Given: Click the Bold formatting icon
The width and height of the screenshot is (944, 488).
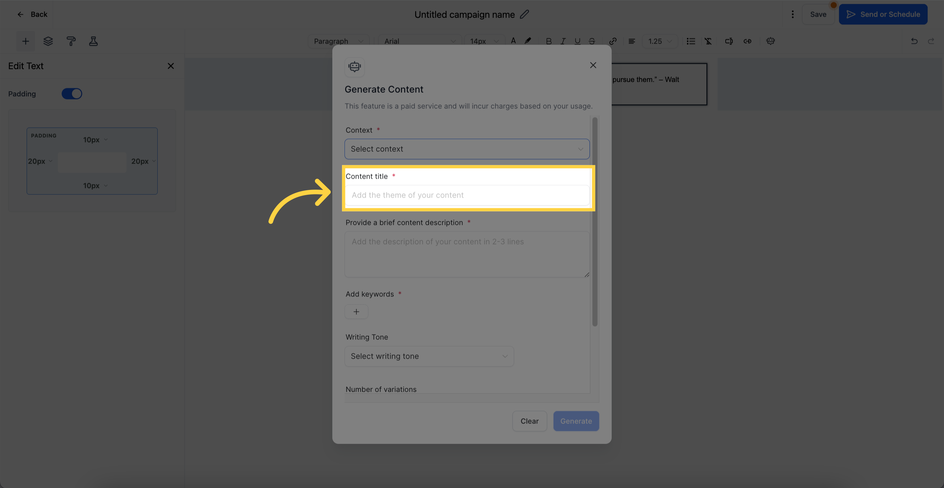Looking at the screenshot, I should (547, 40).
